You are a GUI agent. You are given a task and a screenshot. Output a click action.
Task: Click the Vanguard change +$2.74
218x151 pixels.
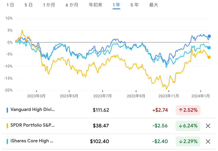[160, 110]
